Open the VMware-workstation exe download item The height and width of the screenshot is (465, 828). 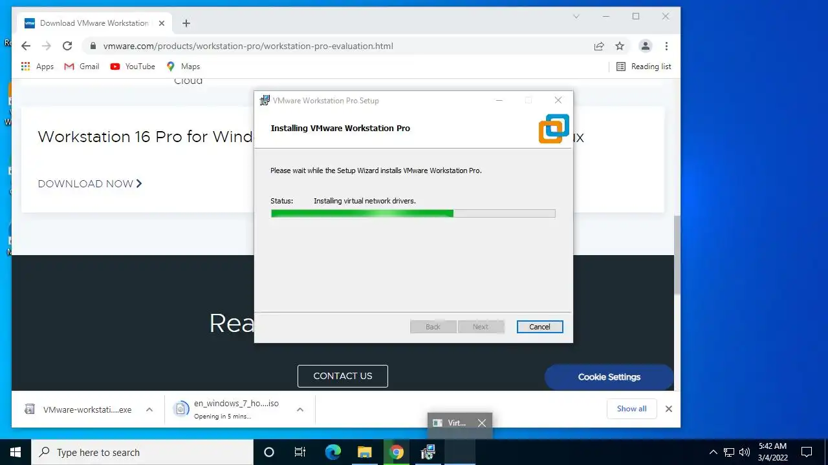[79, 409]
